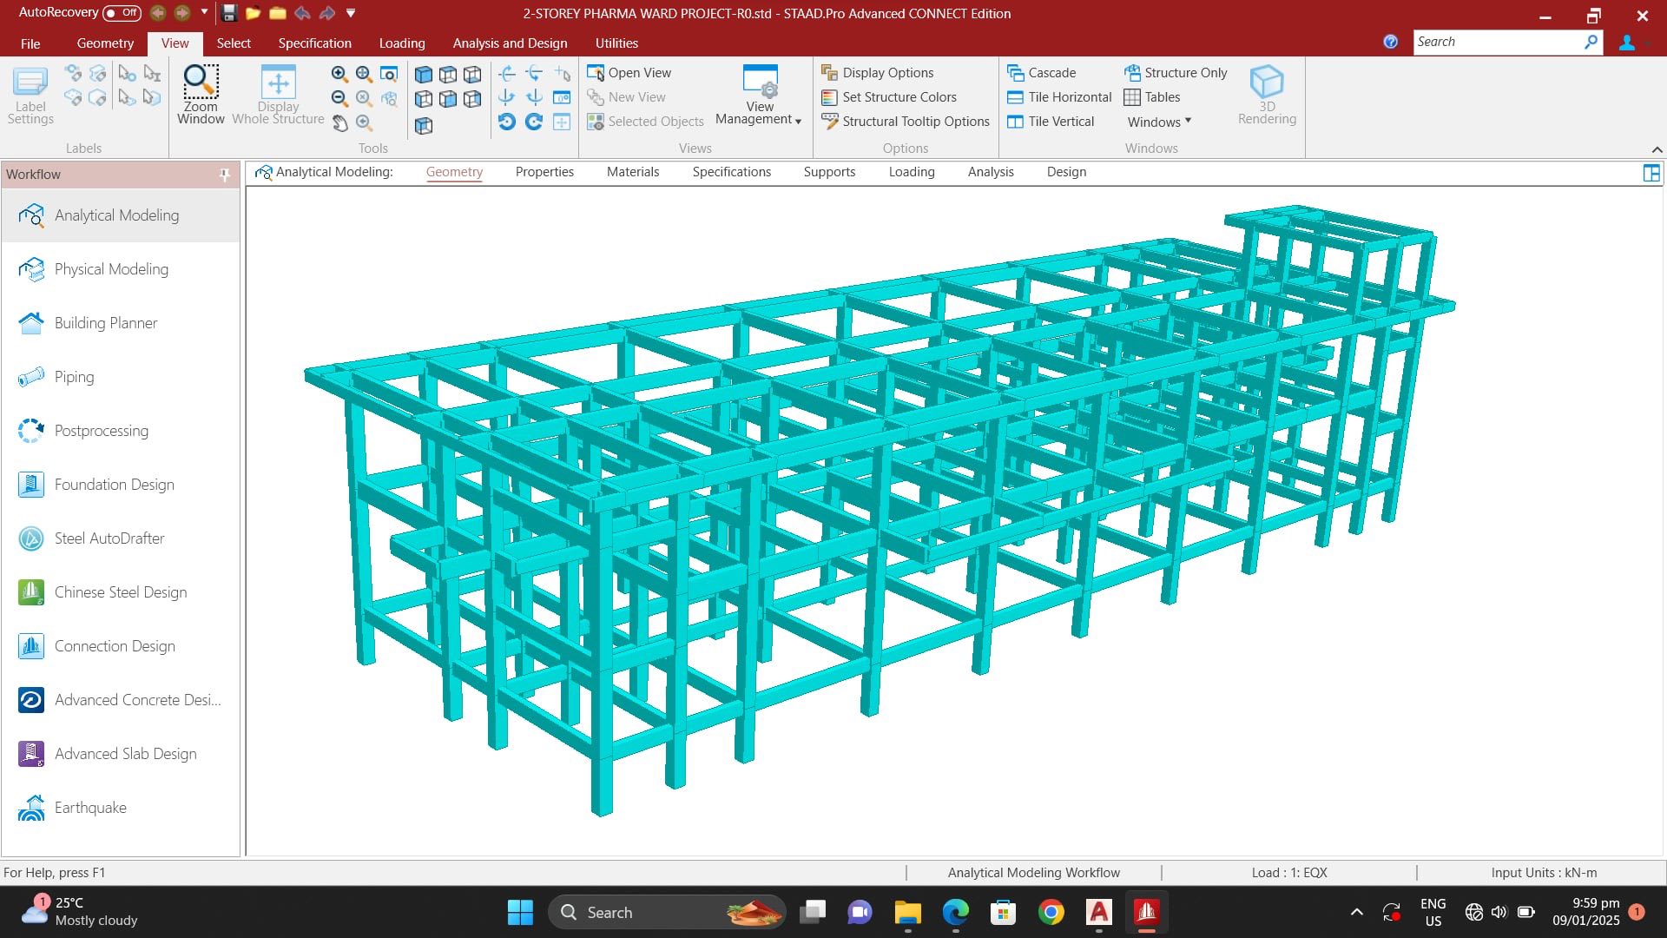This screenshot has width=1667, height=938.
Task: Activate the Zoom Window tool
Action: [x=201, y=94]
